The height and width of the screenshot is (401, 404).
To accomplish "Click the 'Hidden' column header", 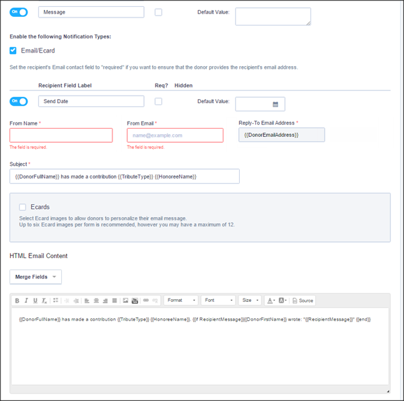I will 183,86.
